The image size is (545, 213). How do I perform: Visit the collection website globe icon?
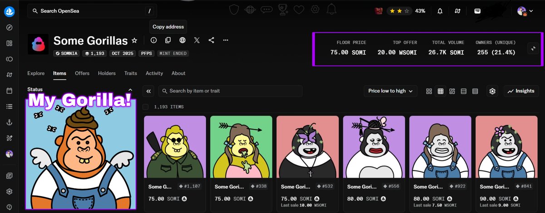point(183,40)
